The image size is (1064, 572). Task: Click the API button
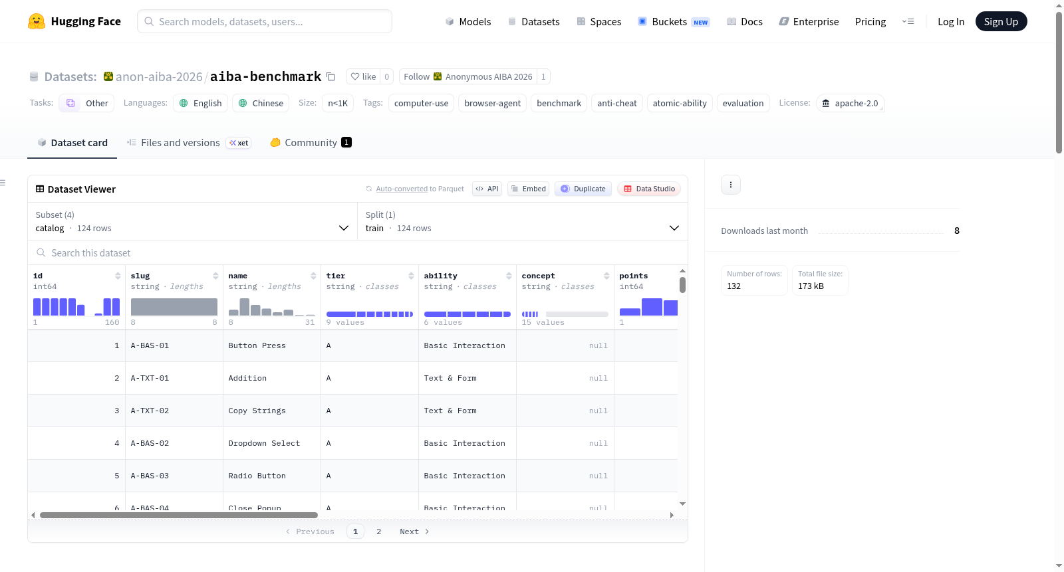[x=487, y=189]
